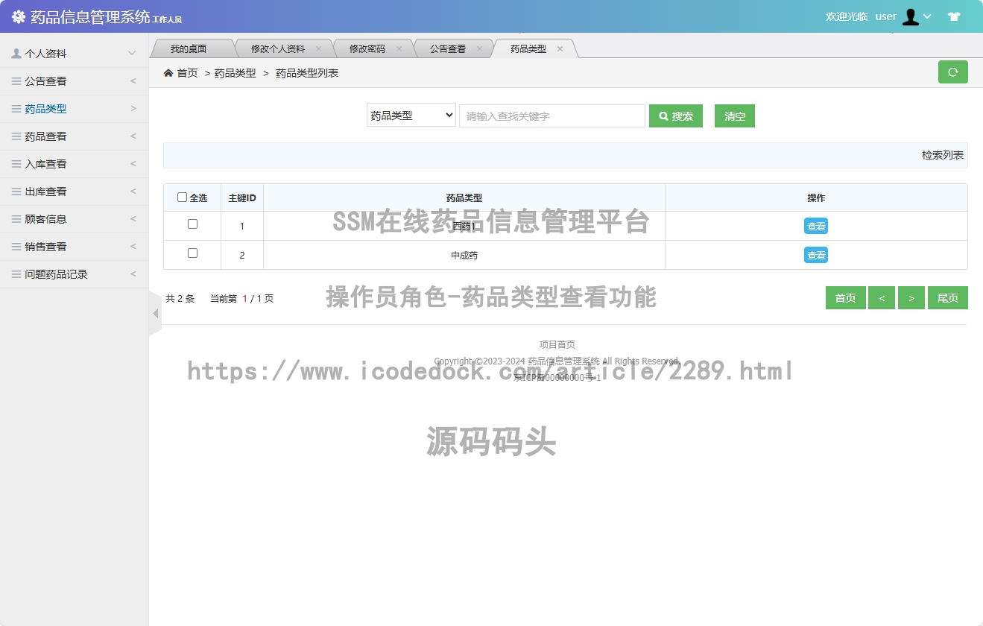Click 首页 in the breadcrumb

tap(187, 73)
